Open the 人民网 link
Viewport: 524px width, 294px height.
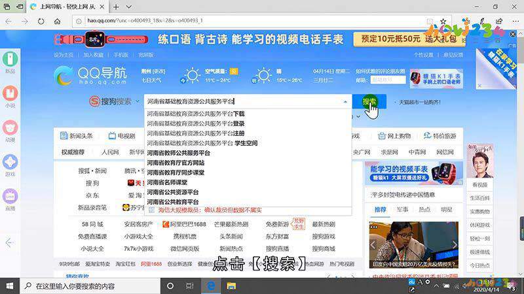point(110,152)
